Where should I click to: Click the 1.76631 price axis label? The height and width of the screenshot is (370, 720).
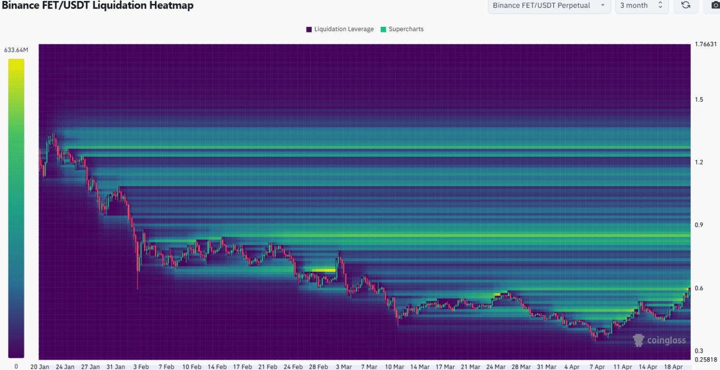[705, 45]
